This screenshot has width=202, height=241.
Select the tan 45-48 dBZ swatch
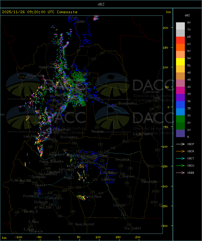[x=180, y=76]
